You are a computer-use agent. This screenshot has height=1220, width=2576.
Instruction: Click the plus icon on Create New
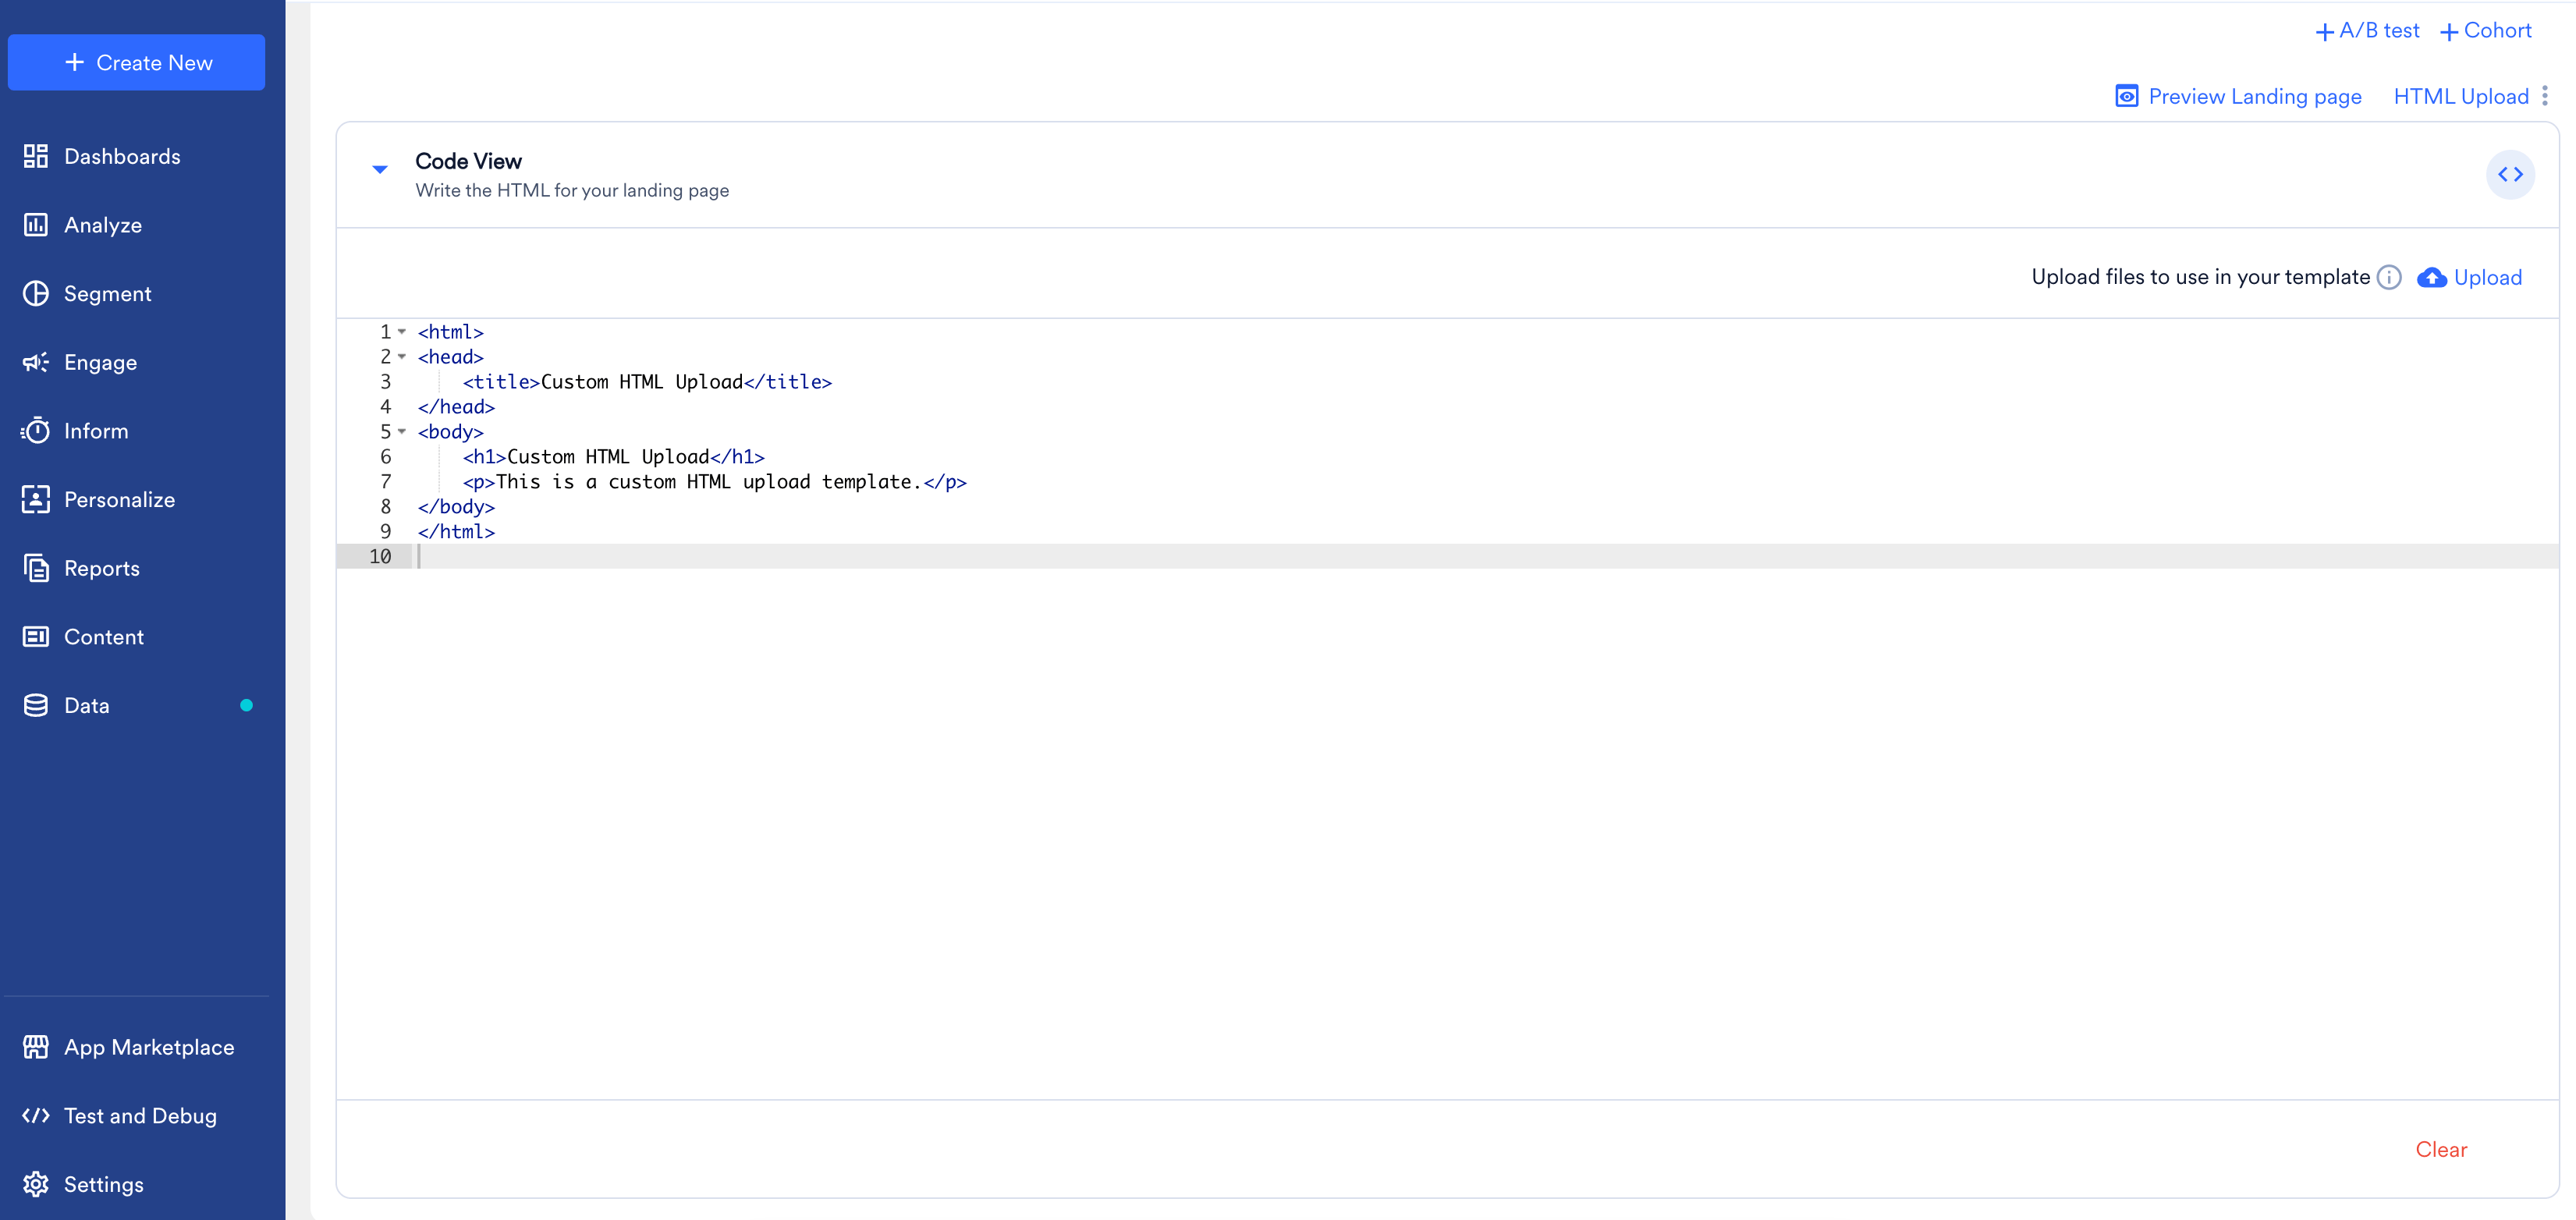click(74, 62)
